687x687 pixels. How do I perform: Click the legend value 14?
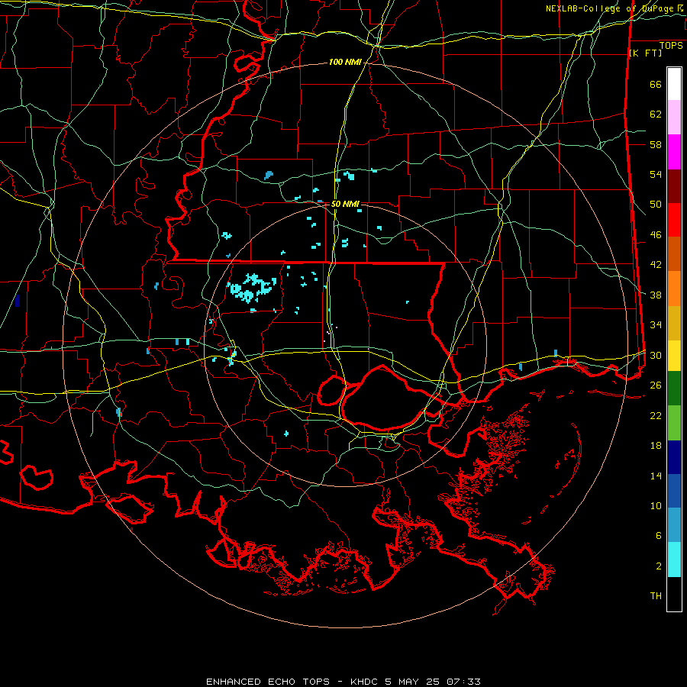[656, 476]
